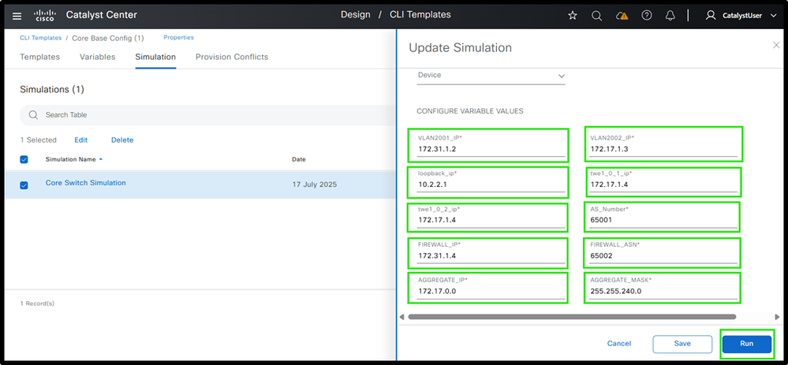Close the Update Simulation panel
This screenshot has height=365, width=788.
tap(776, 45)
